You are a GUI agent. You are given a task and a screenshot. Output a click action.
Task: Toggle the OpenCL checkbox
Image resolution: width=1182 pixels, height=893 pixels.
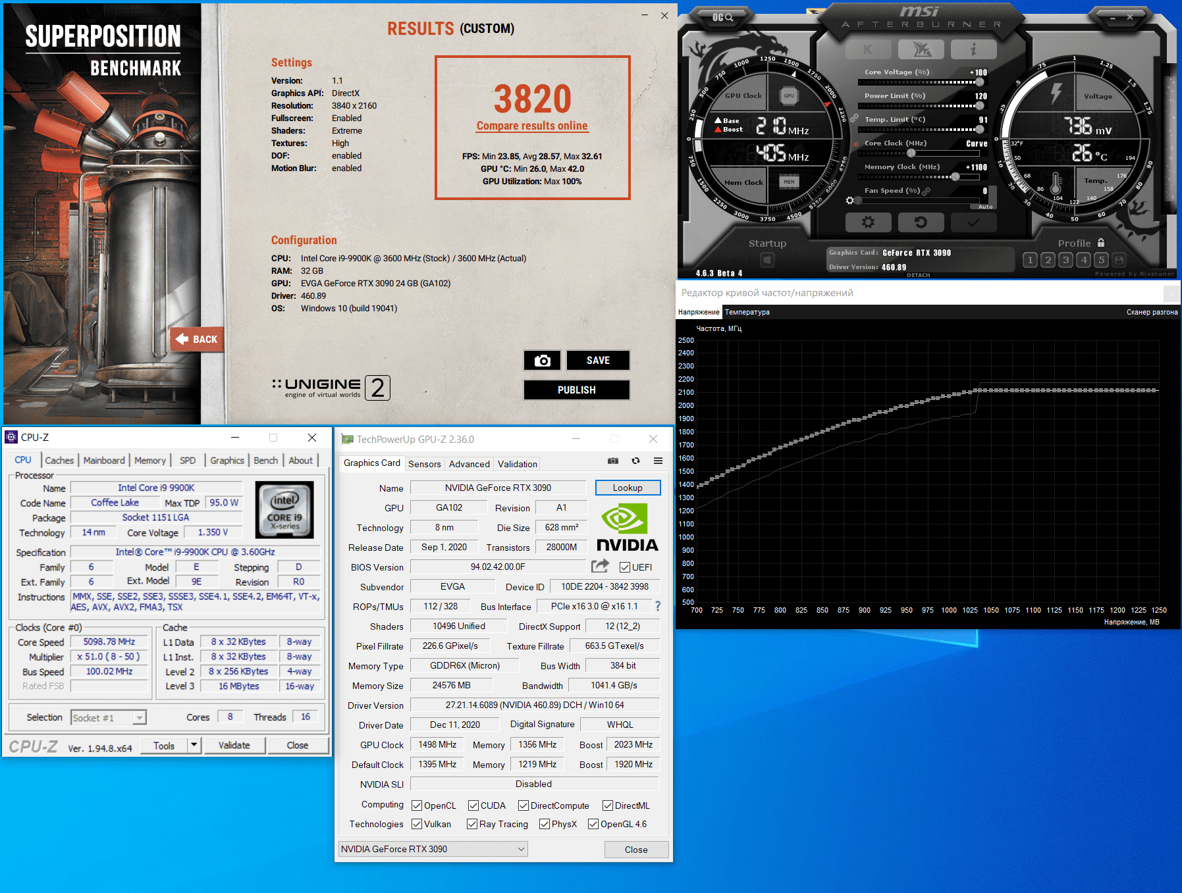pos(417,805)
